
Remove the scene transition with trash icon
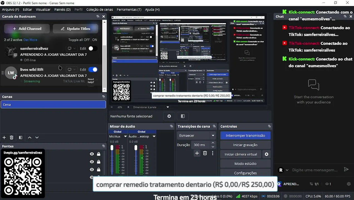point(205,153)
